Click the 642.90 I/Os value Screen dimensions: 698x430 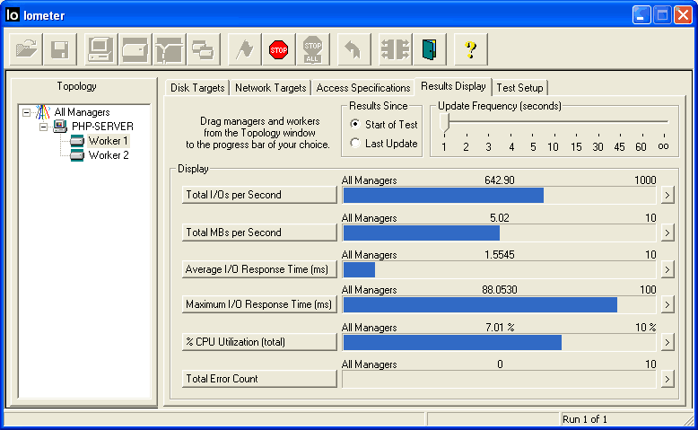pyautogui.click(x=500, y=180)
